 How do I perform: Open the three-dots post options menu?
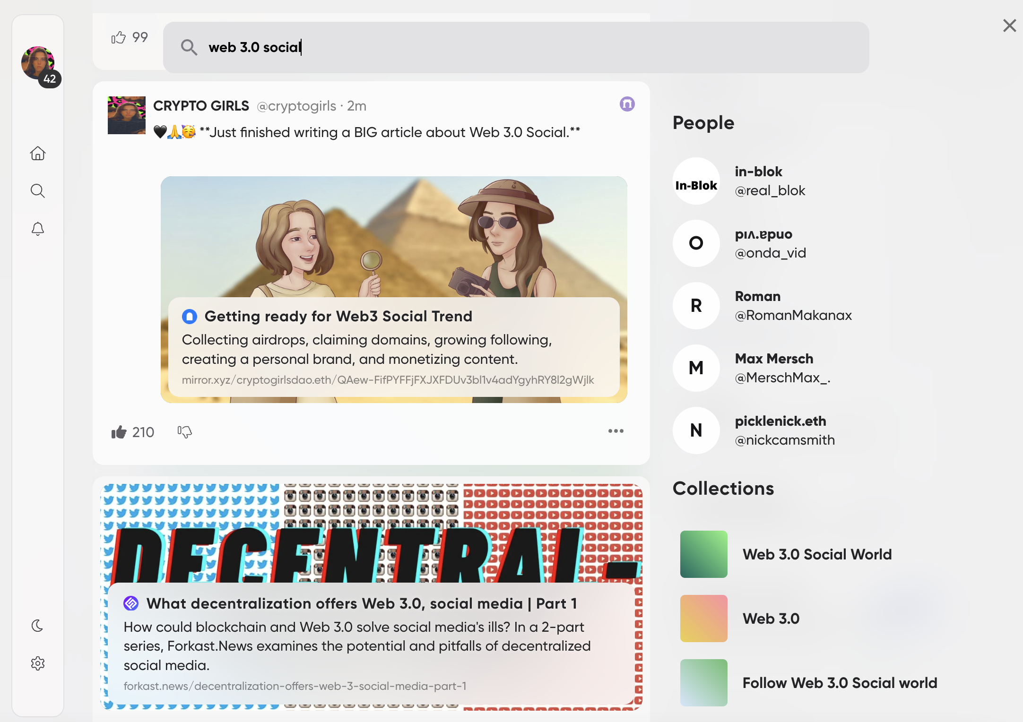coord(616,431)
